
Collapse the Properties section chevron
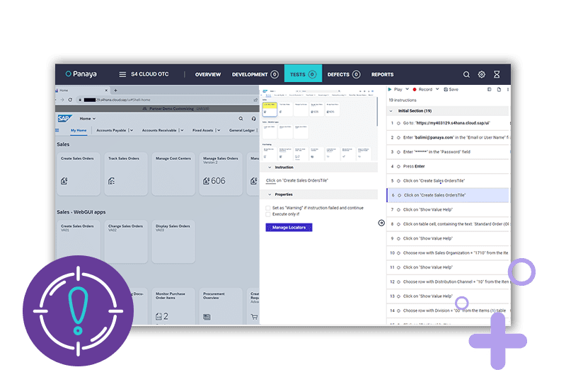pos(270,194)
